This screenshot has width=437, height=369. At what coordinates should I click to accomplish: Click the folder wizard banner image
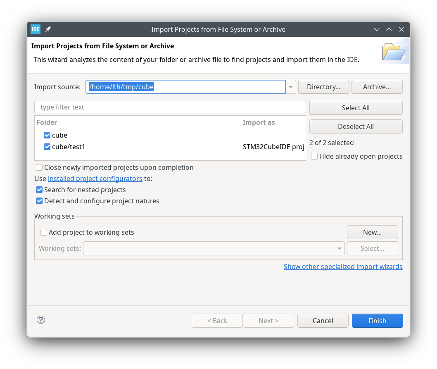click(393, 52)
